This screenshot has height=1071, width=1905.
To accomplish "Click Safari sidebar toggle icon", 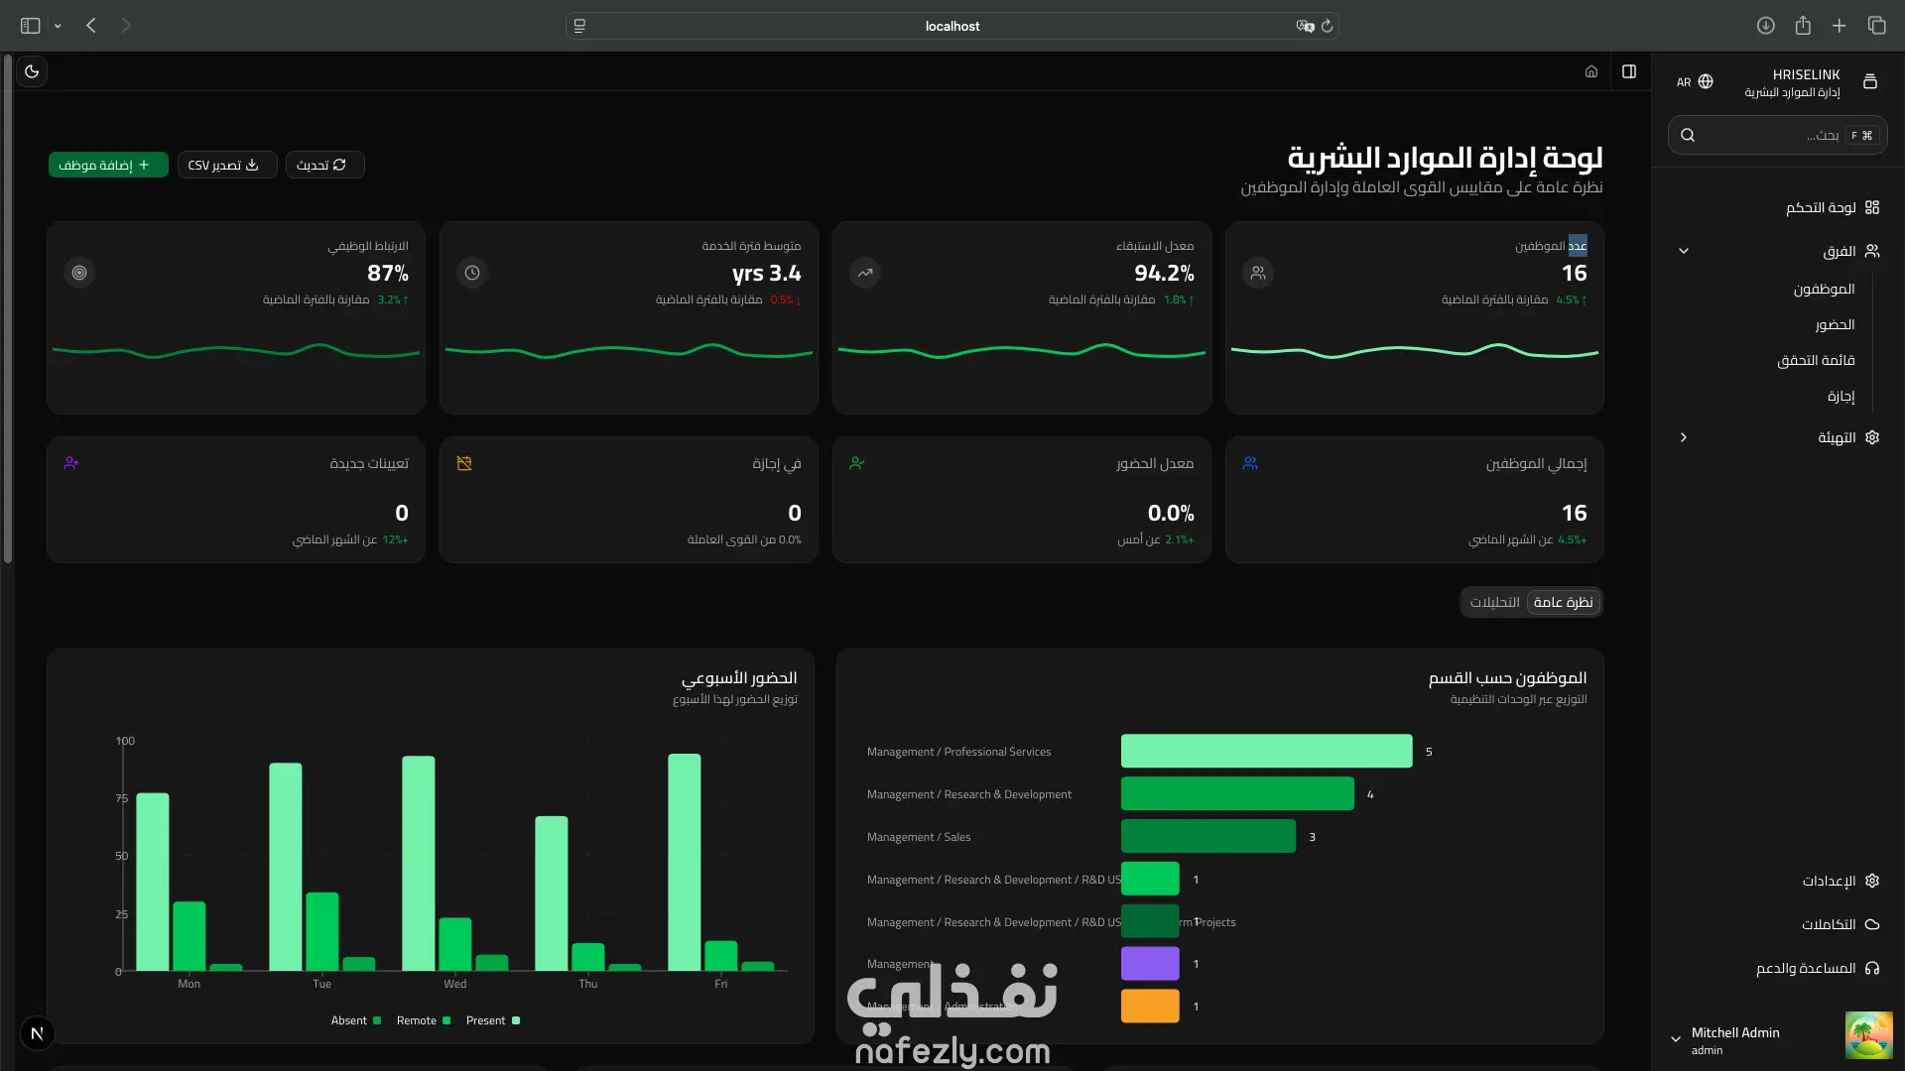I will click(x=31, y=26).
